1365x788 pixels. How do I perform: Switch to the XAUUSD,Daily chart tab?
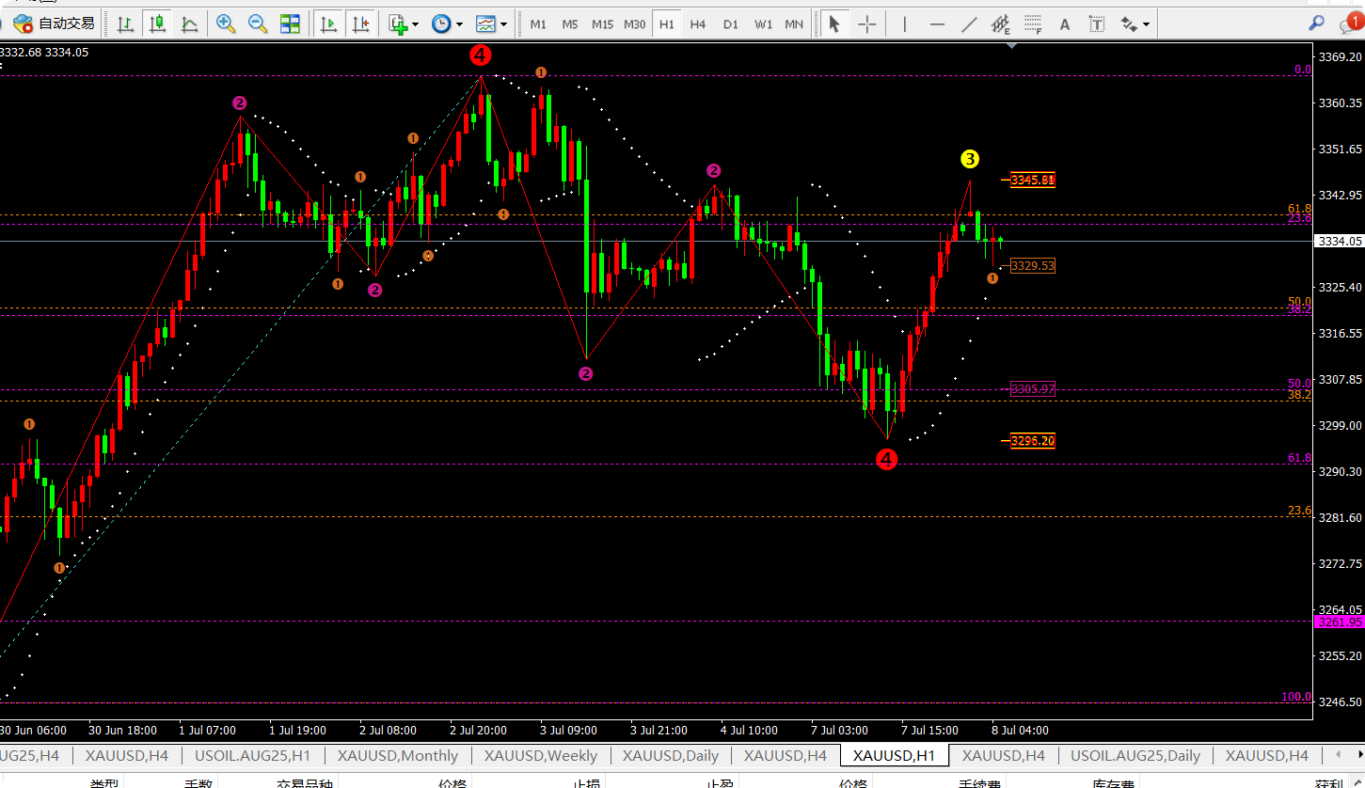(x=671, y=755)
